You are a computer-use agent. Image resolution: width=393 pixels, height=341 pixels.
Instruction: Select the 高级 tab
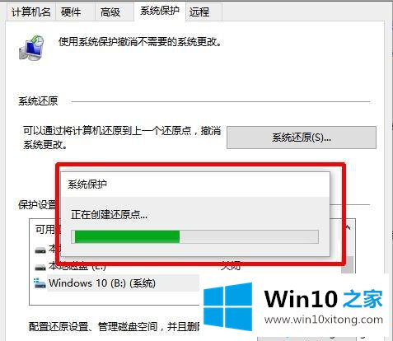[x=110, y=12]
